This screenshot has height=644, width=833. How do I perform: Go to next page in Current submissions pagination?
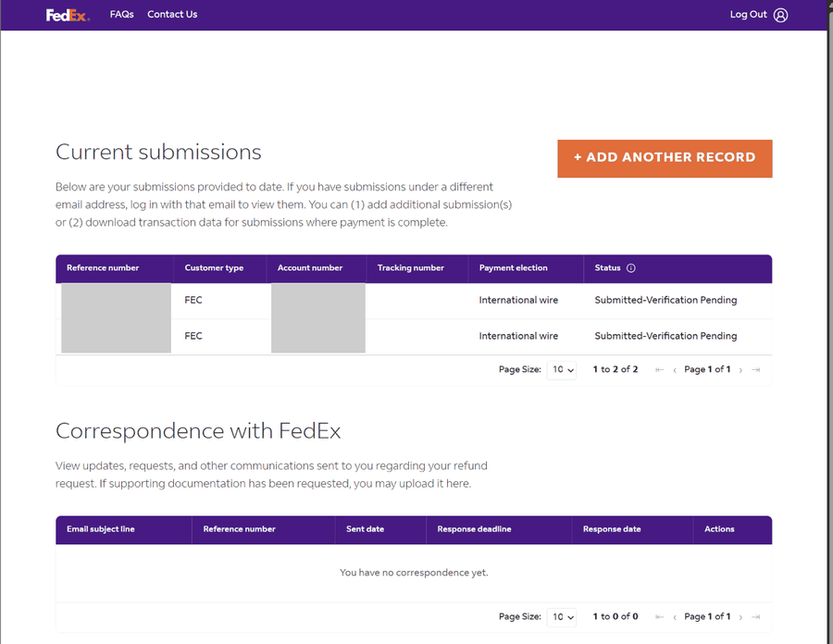pos(740,370)
